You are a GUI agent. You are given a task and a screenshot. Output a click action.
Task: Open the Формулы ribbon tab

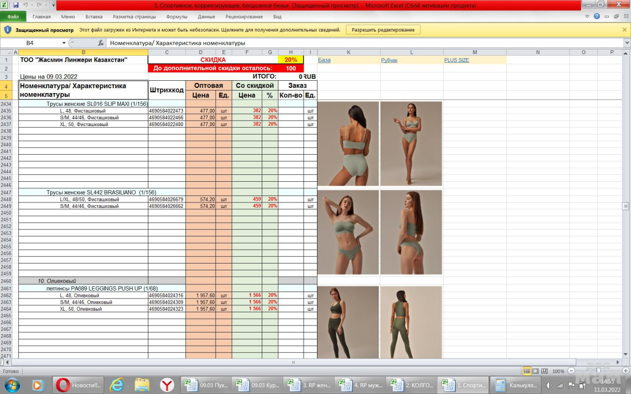pos(176,16)
